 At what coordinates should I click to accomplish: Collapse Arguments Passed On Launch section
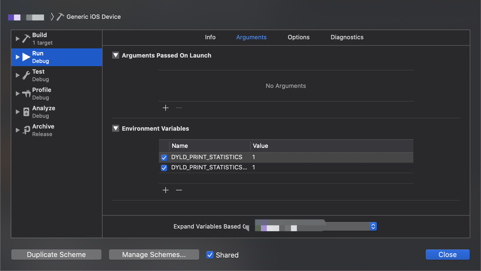116,55
